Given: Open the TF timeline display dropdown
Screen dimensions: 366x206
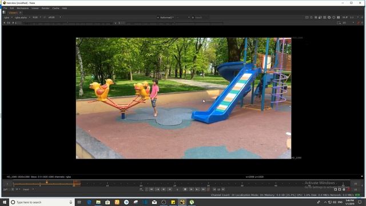Looking at the screenshot, I should pos(18,189).
